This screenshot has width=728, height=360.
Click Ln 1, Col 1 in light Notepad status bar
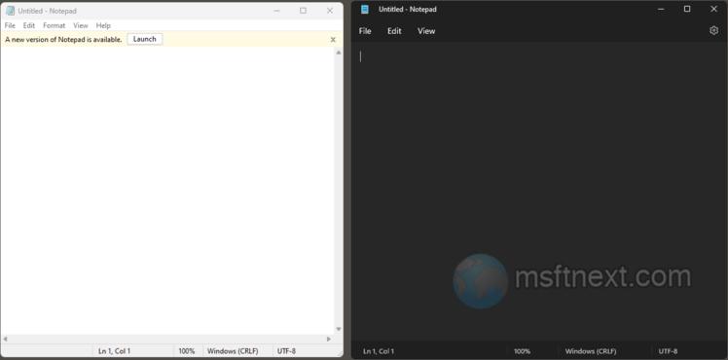114,351
